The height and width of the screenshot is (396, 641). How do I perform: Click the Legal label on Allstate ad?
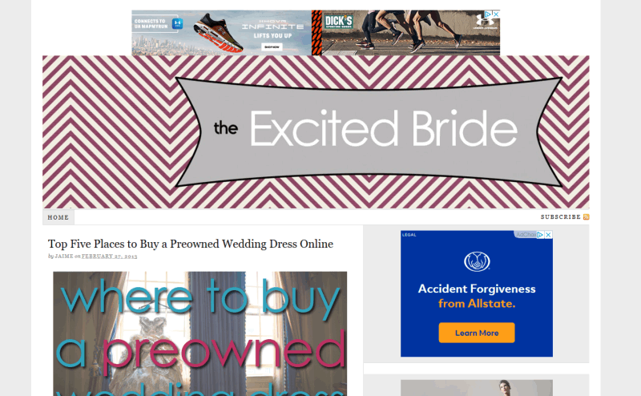[x=409, y=235]
